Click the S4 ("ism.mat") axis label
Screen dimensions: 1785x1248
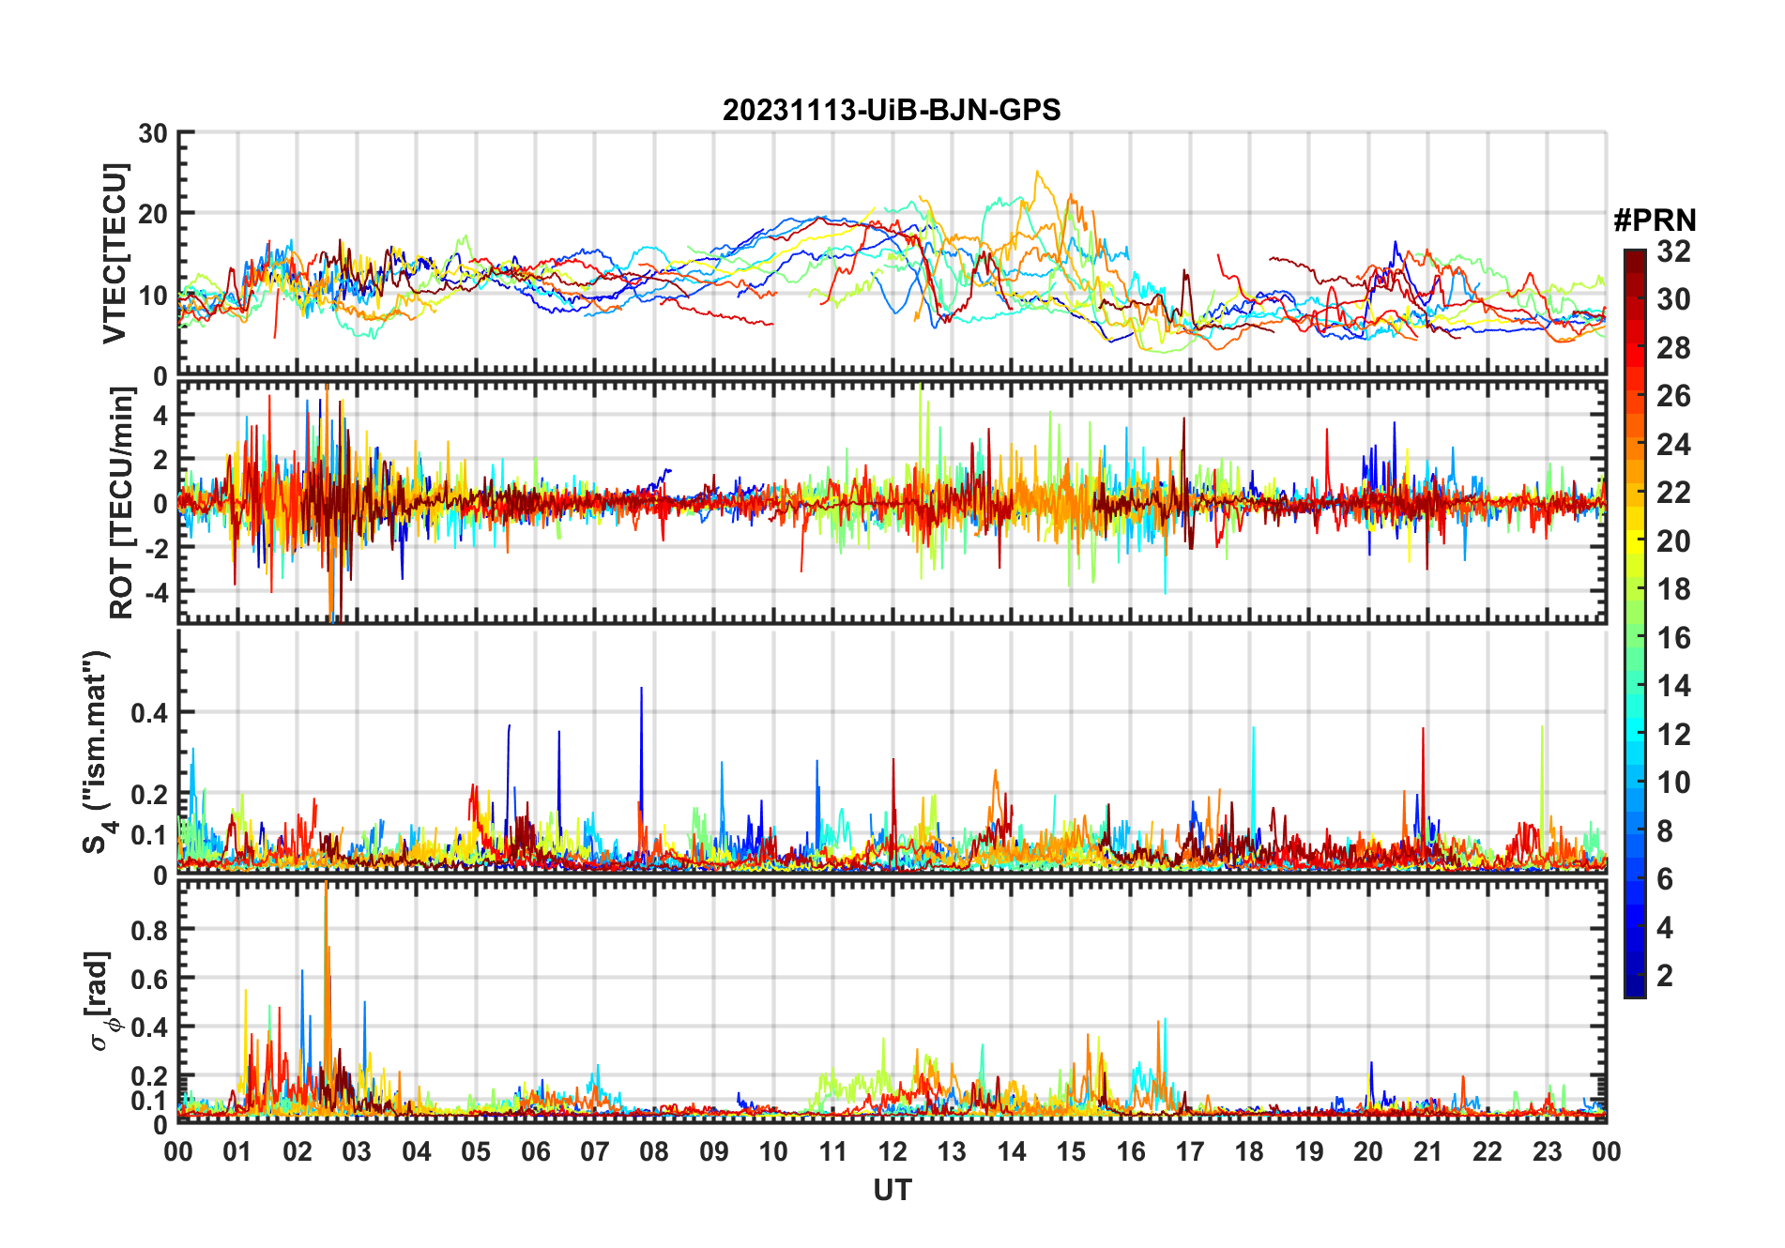(98, 751)
